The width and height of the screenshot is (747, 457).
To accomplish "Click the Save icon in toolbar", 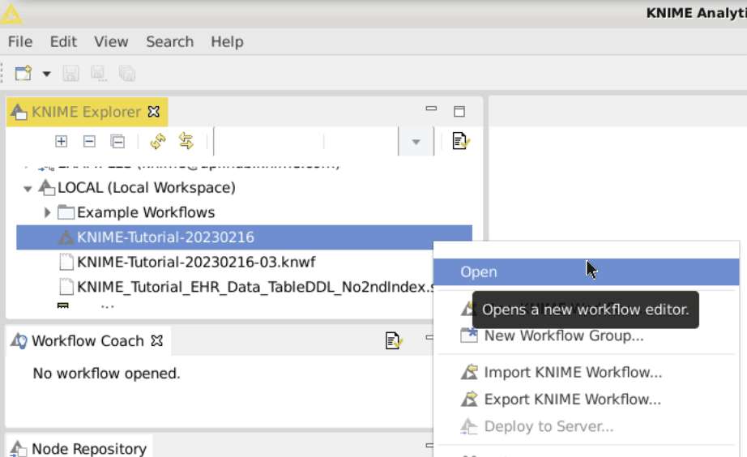I will [71, 74].
